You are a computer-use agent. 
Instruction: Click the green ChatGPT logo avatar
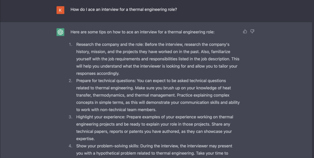[60, 32]
